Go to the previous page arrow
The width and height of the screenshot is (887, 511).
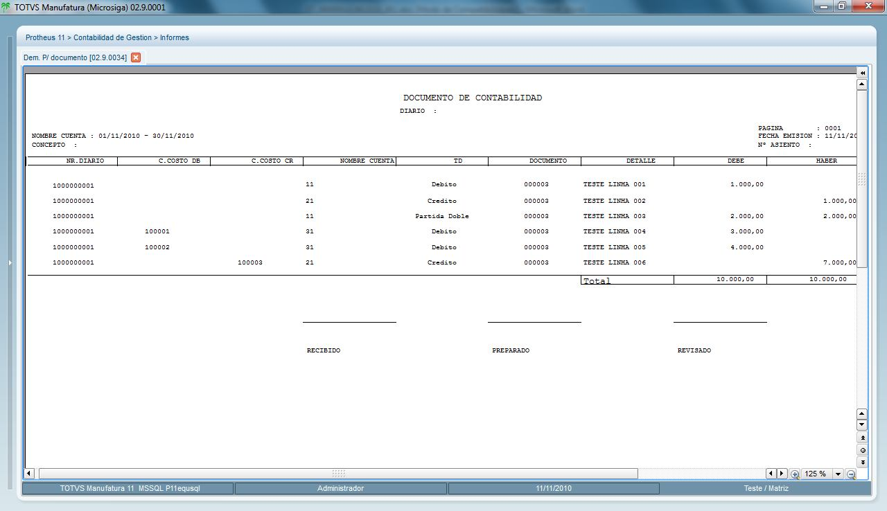coord(771,474)
